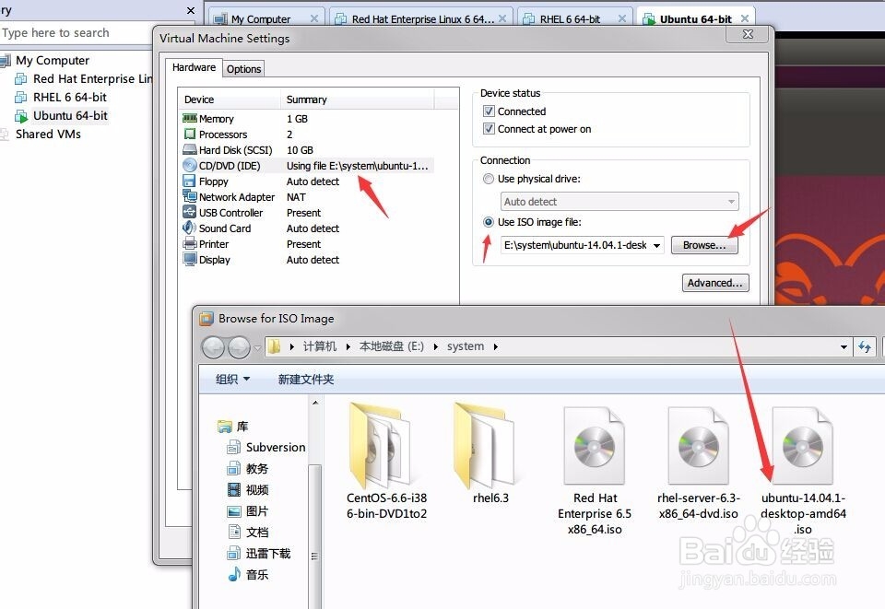Open the Auto detect physical drive dropdown
The height and width of the screenshot is (609, 885).
[619, 201]
